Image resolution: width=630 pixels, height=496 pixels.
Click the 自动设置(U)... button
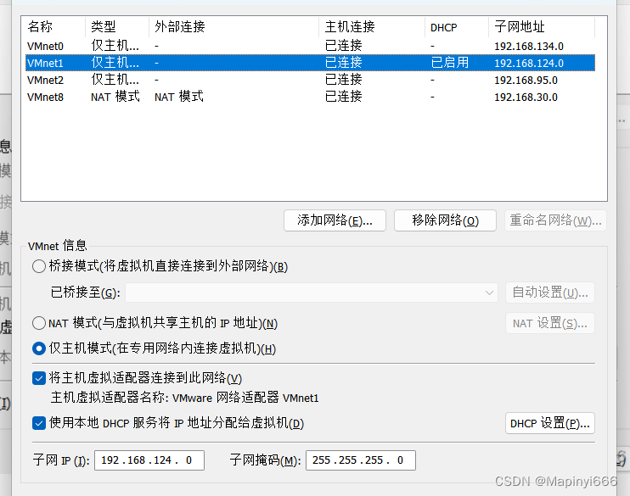point(550,293)
